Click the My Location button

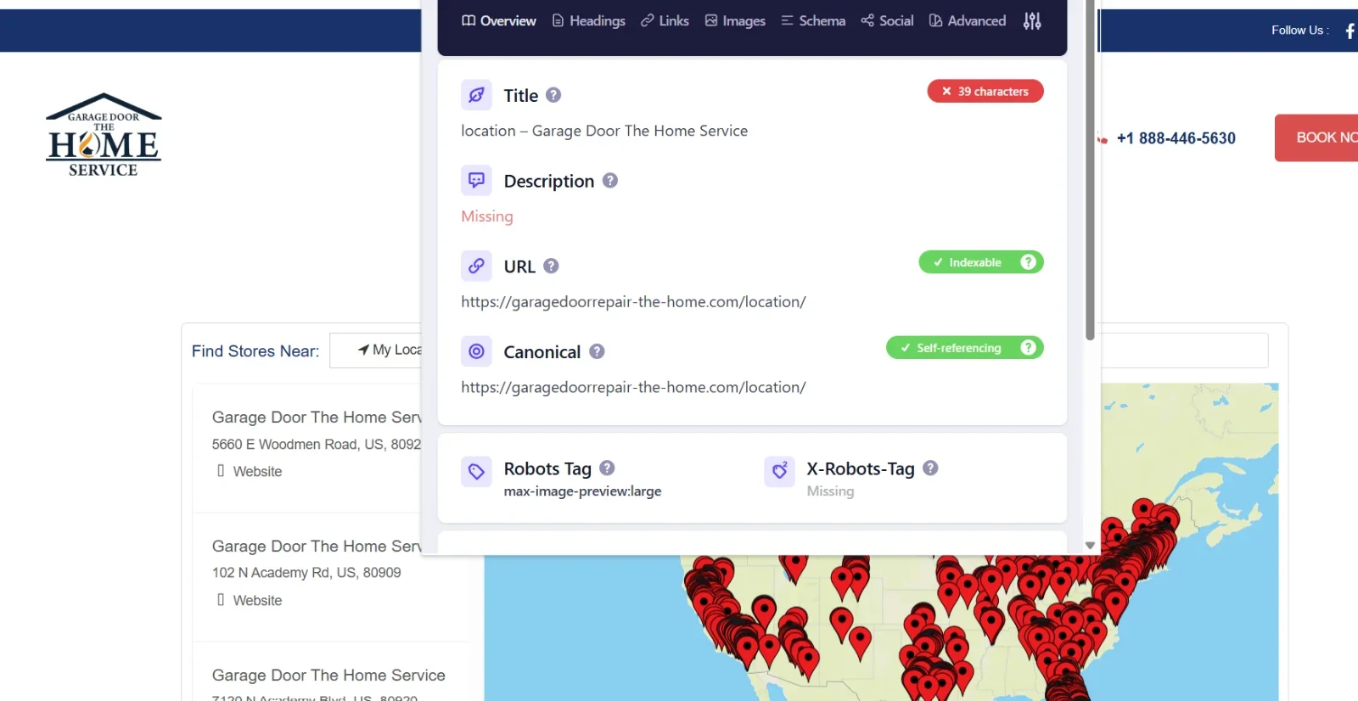click(x=376, y=350)
